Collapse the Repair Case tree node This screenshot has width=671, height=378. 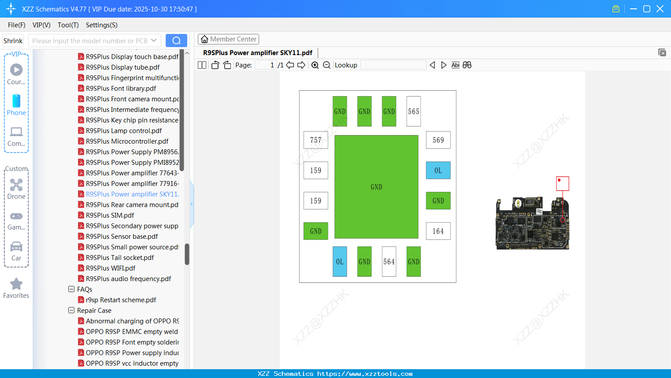tap(71, 311)
